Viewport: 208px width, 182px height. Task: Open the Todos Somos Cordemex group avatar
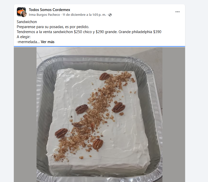coord(21,12)
